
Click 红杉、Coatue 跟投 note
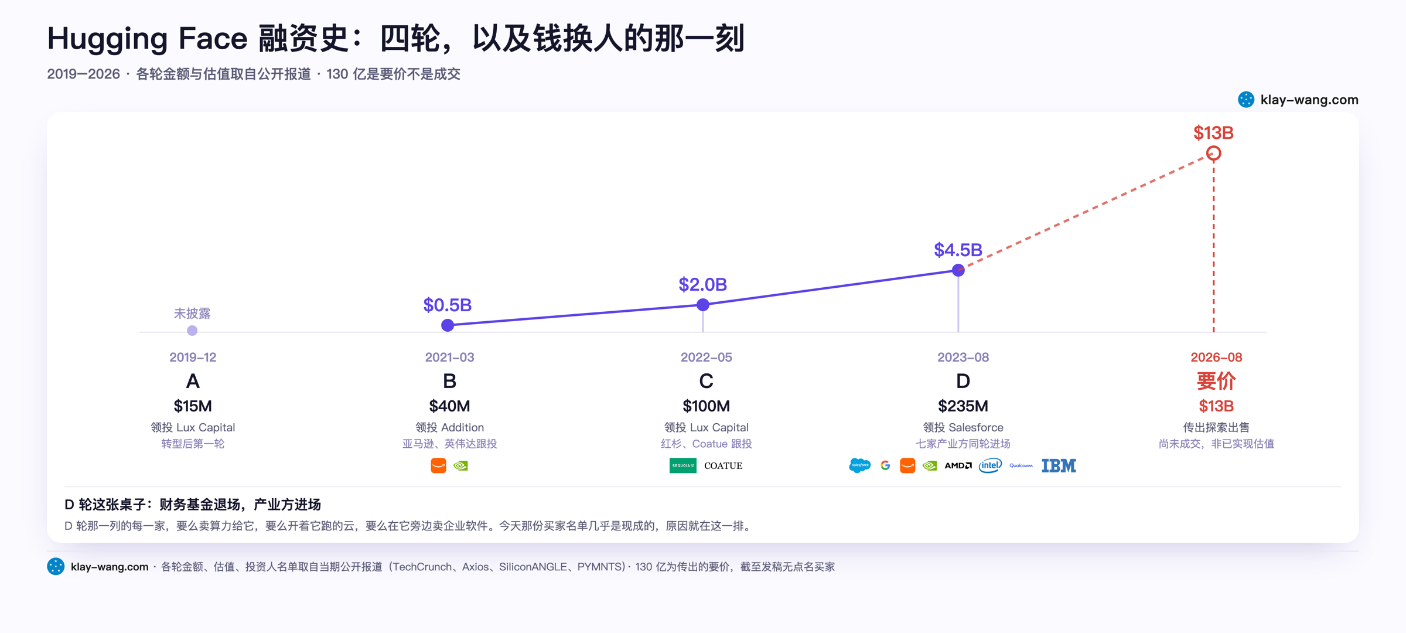706,444
